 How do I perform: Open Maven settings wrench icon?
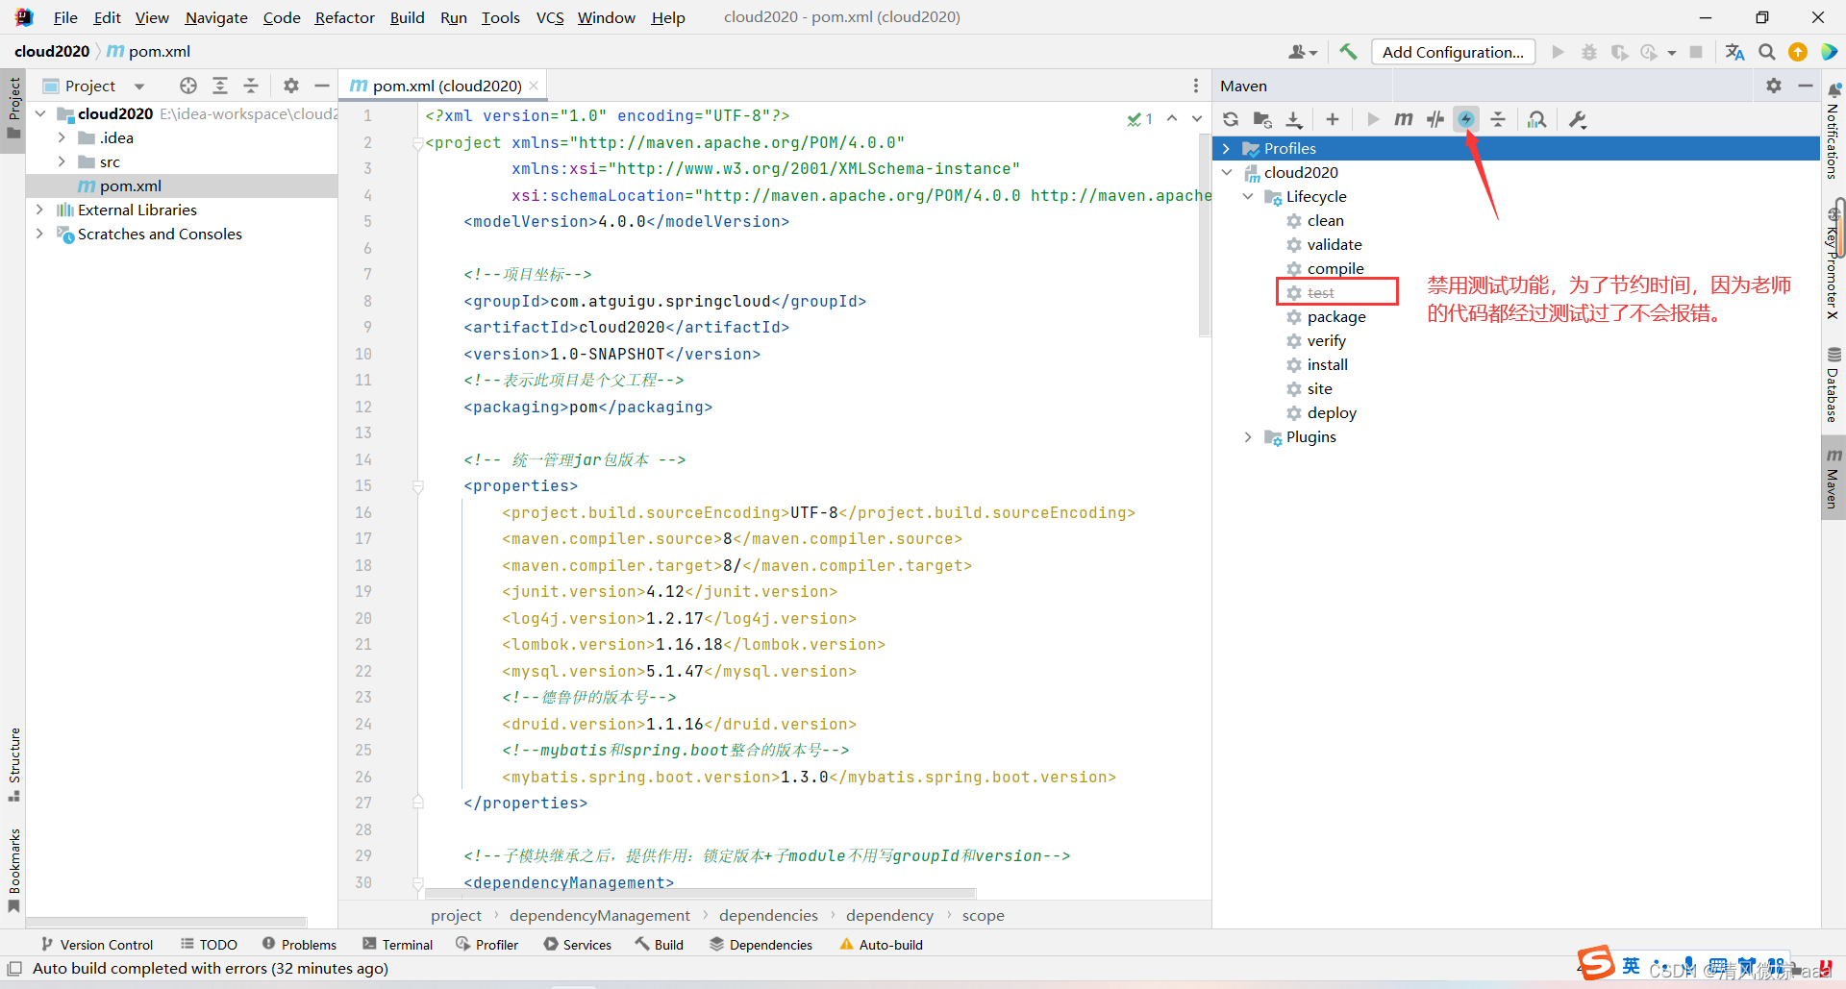[1577, 119]
